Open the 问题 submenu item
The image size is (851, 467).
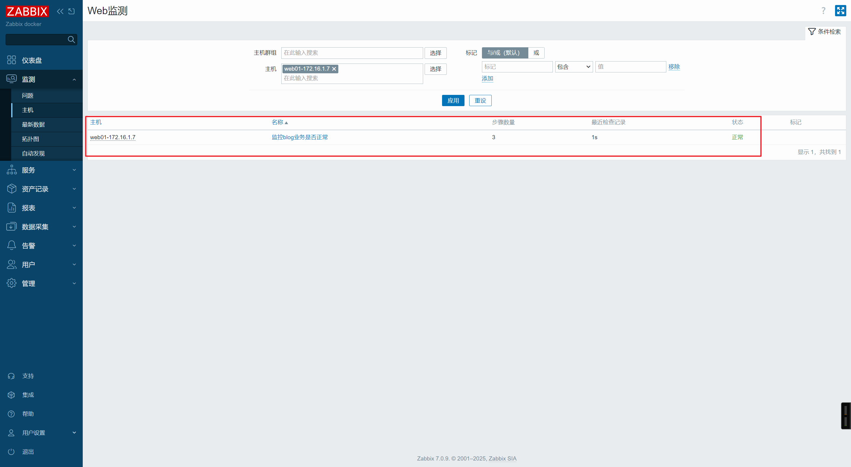pyautogui.click(x=47, y=95)
